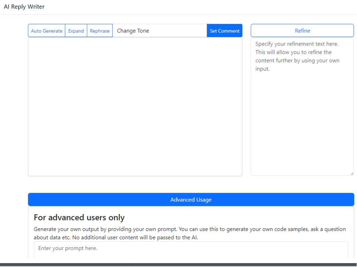This screenshot has height=267, width=357.
Task: Click inside the large reply editor box
Action: (135, 106)
